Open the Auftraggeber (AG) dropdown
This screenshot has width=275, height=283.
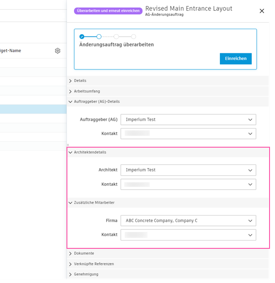188,119
